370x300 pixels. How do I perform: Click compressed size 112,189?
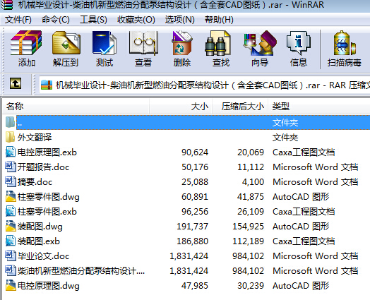249,241
